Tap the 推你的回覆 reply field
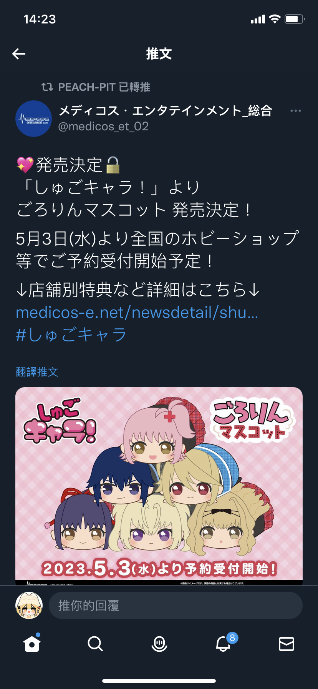318x689 pixels. tap(176, 606)
